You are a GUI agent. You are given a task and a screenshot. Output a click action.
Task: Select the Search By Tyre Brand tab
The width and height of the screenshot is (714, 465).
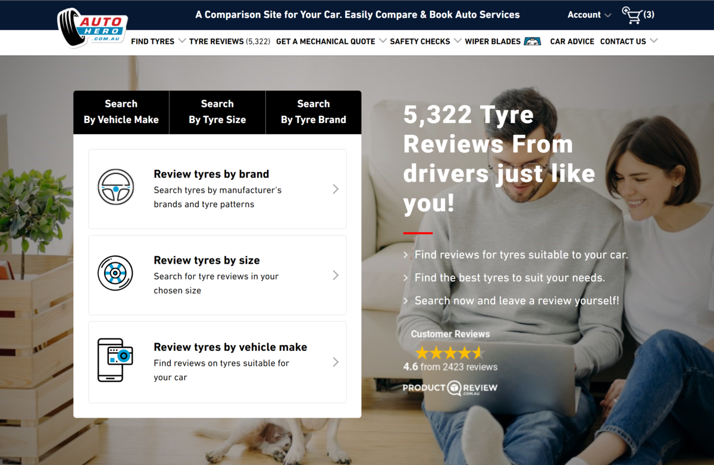[x=314, y=112]
